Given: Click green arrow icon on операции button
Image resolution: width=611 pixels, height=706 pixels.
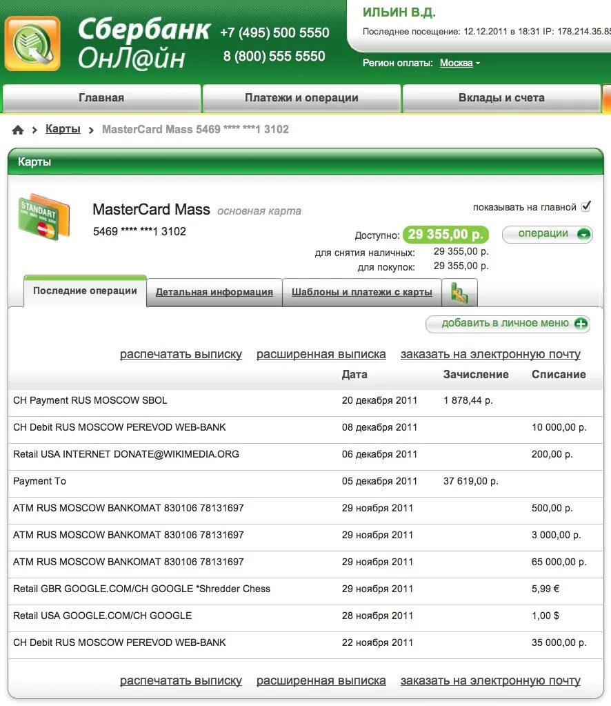Looking at the screenshot, I should [x=583, y=234].
